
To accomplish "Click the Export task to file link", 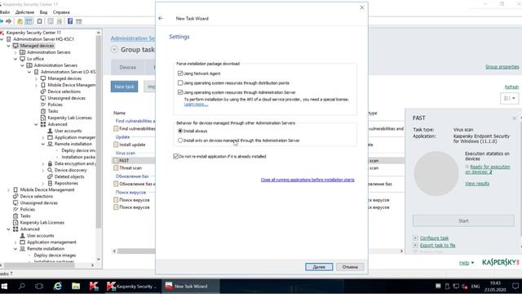I will (x=437, y=245).
